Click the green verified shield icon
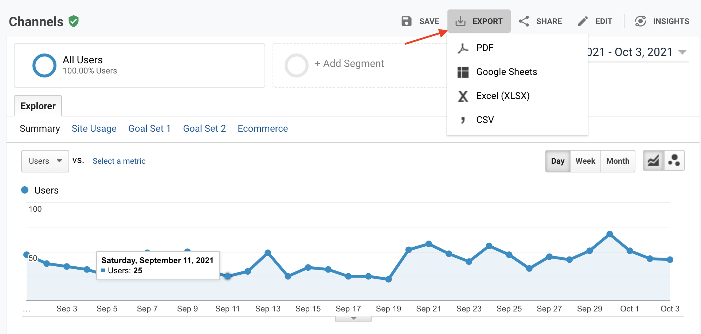Screen dimensions: 701x334 coord(74,21)
